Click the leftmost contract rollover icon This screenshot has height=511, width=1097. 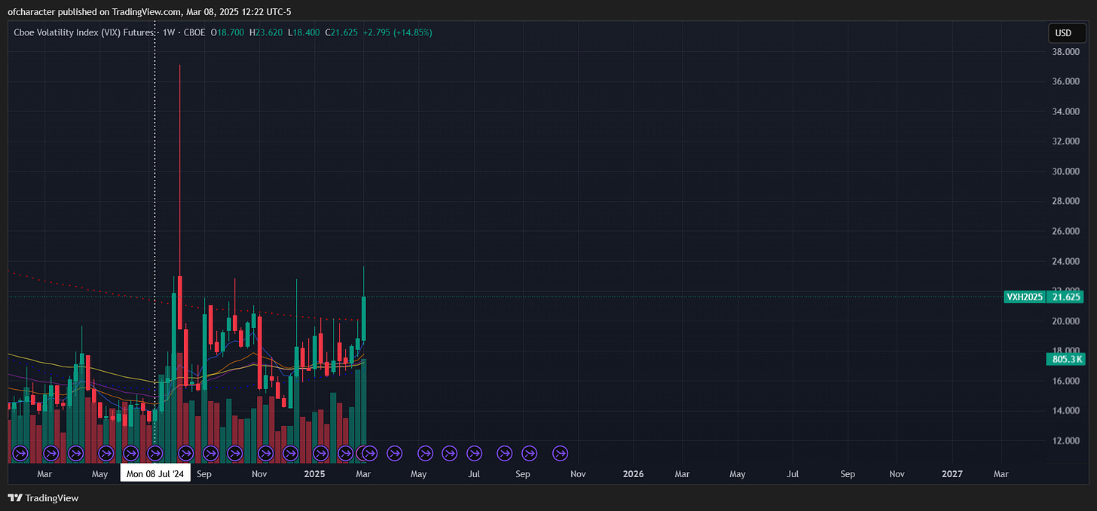[x=20, y=453]
